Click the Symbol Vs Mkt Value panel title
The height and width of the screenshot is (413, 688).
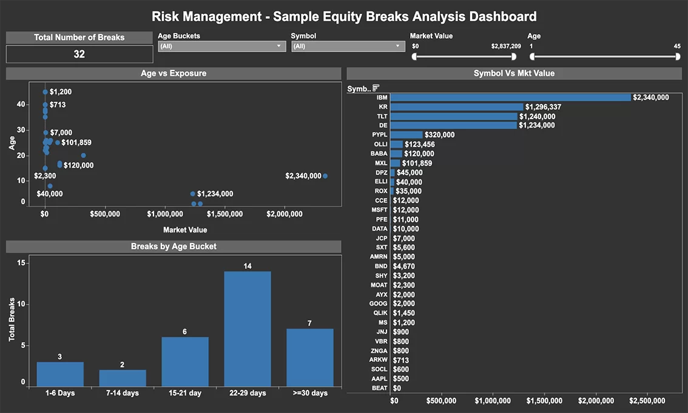click(x=514, y=73)
